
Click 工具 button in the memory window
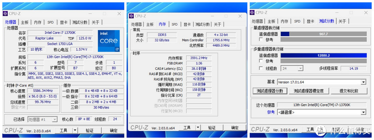pos(187,128)
